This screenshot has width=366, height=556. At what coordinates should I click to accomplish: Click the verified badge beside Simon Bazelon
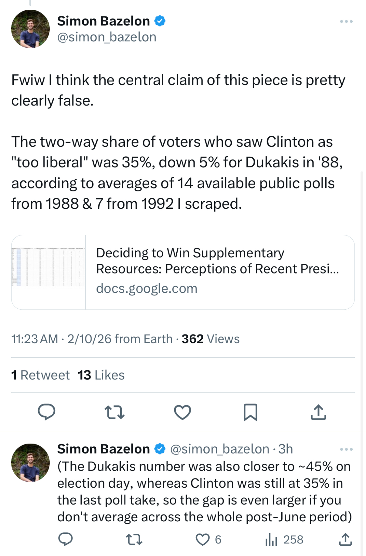click(160, 21)
